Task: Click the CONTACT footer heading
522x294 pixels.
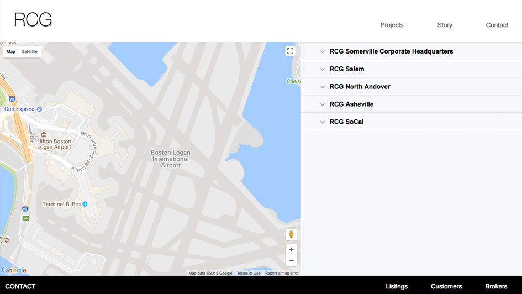Action: [x=20, y=286]
